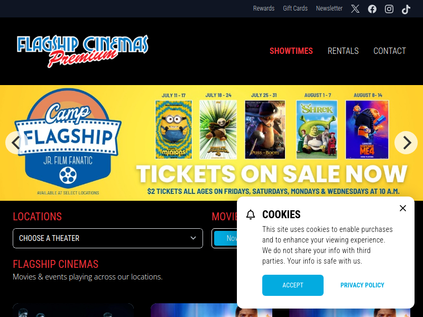Open the Contact menu link
The width and height of the screenshot is (423, 317).
pyautogui.click(x=390, y=51)
